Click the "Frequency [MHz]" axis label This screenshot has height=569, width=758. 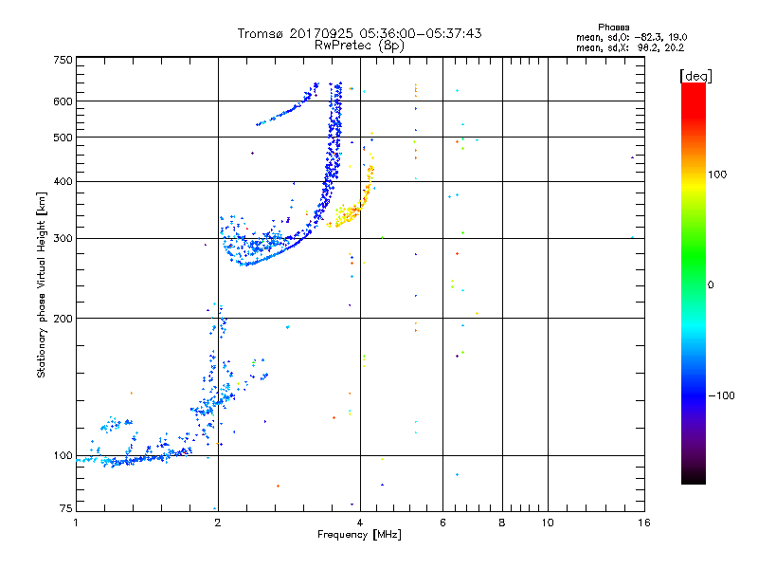(359, 535)
